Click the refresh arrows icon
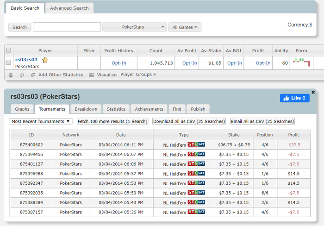The height and width of the screenshot is (226, 324). tap(22, 75)
